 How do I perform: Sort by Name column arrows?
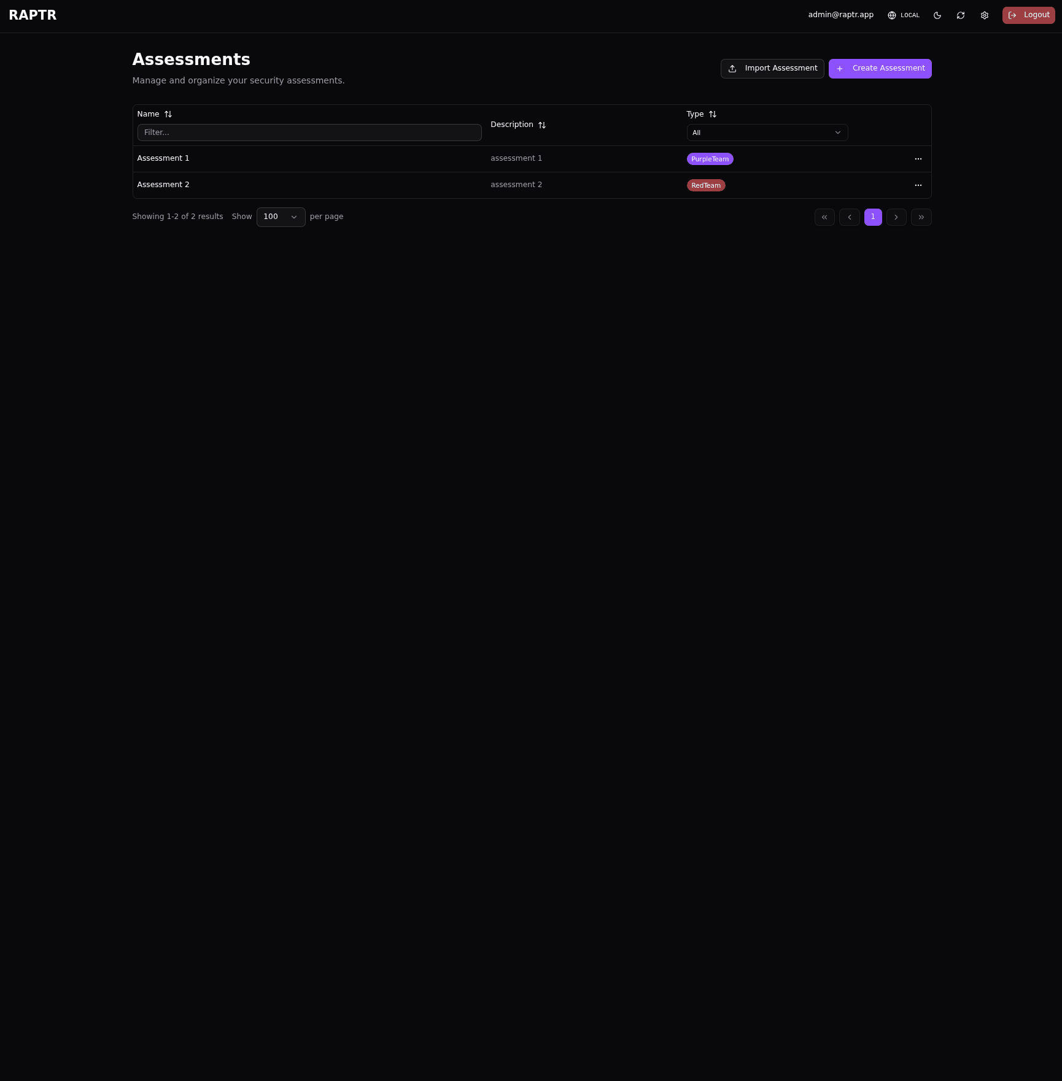point(168,114)
